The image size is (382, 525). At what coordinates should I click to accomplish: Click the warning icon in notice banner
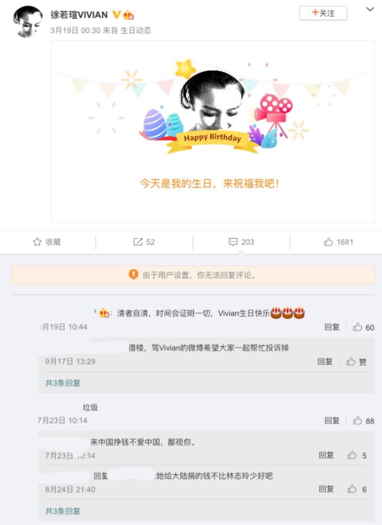(133, 274)
